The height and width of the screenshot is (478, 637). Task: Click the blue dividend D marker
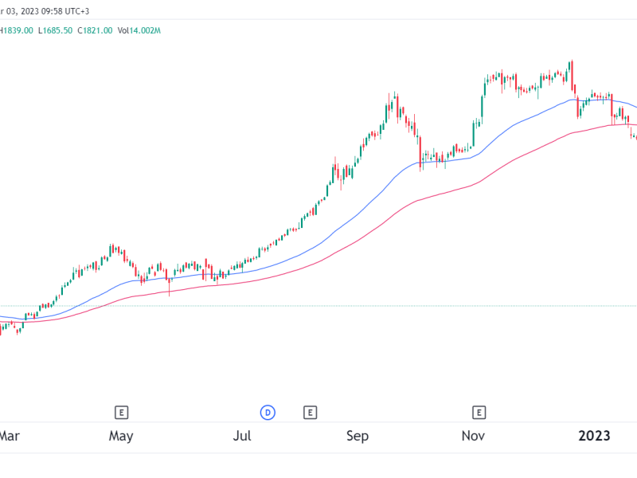[268, 412]
